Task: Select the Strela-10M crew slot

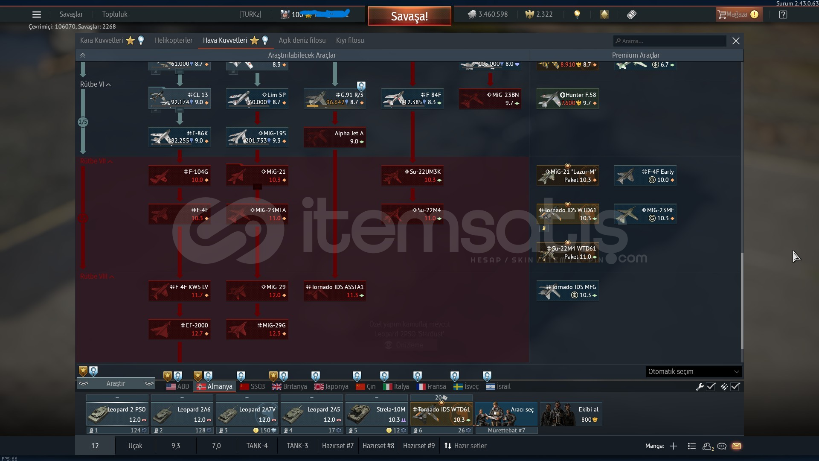Action: point(377,414)
